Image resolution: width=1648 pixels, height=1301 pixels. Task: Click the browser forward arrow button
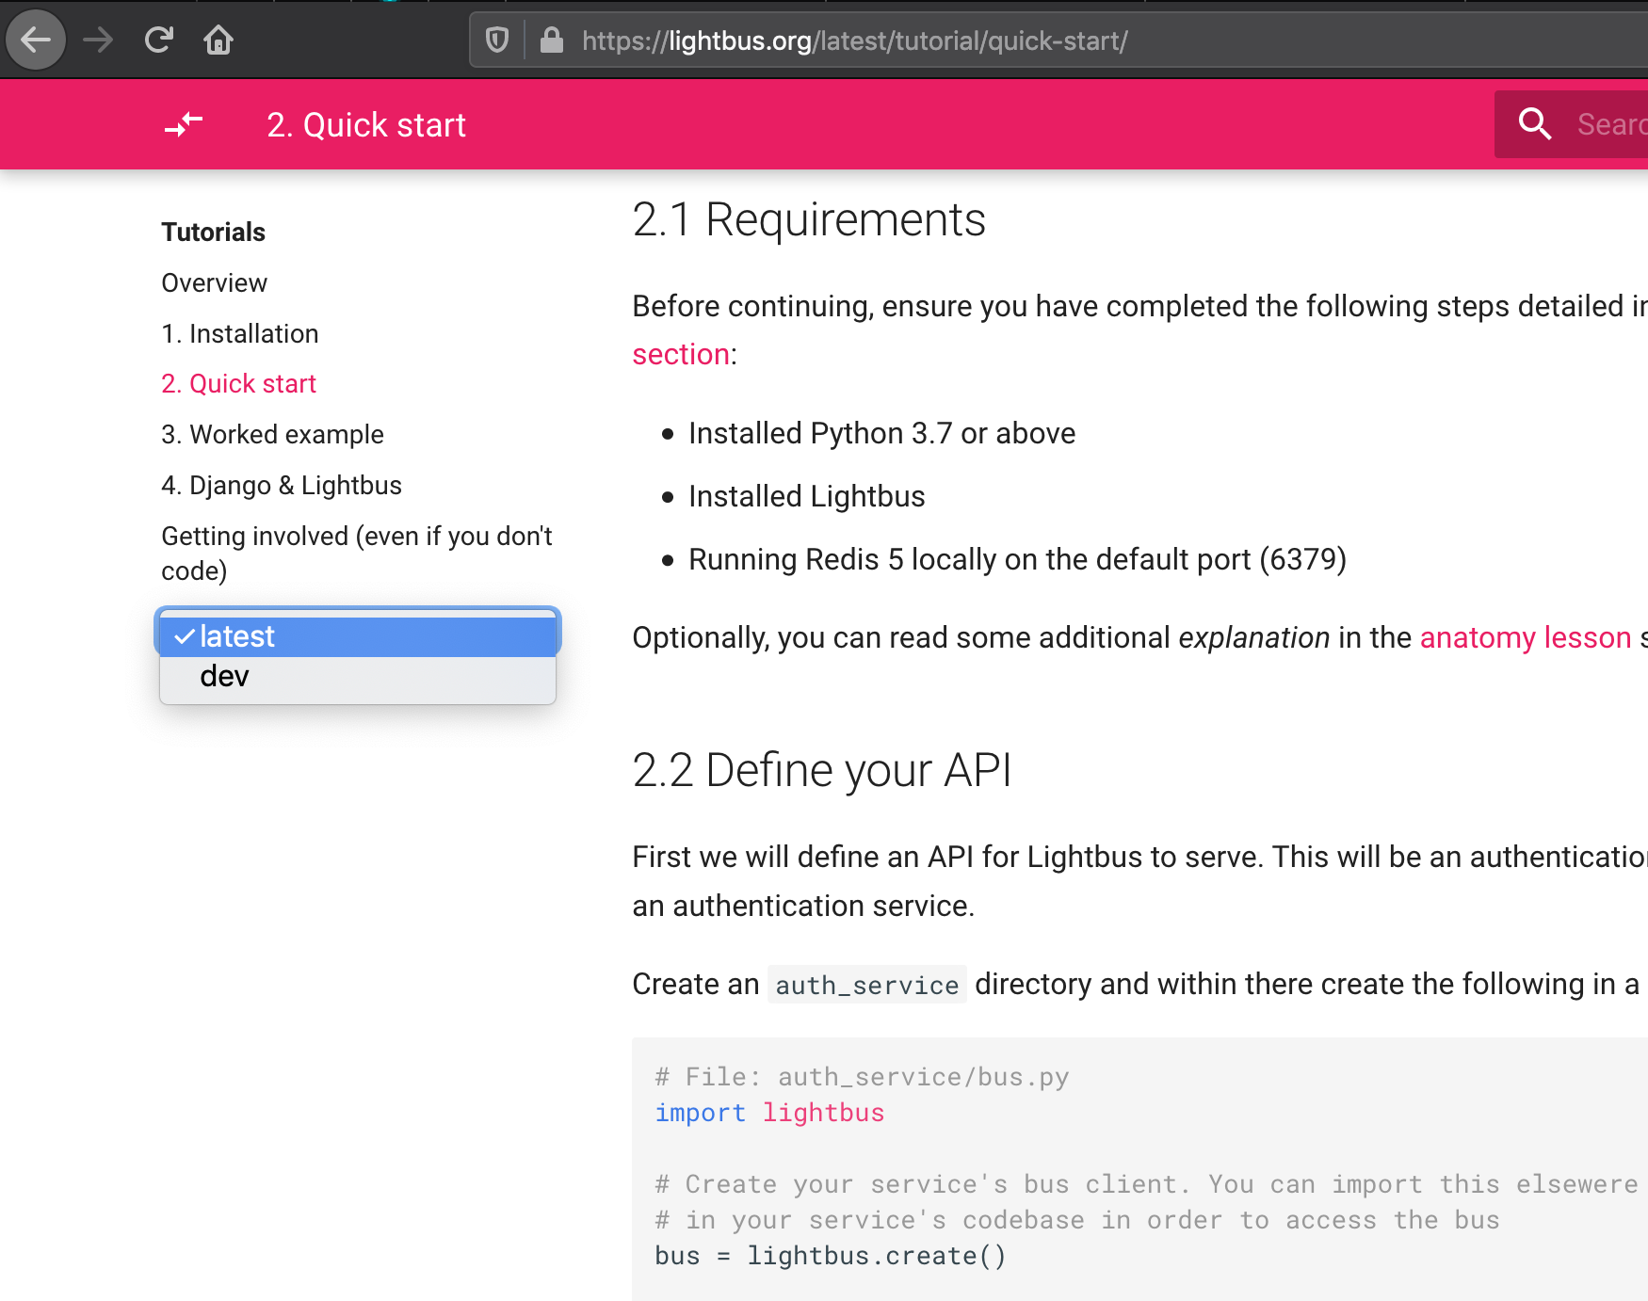98,40
